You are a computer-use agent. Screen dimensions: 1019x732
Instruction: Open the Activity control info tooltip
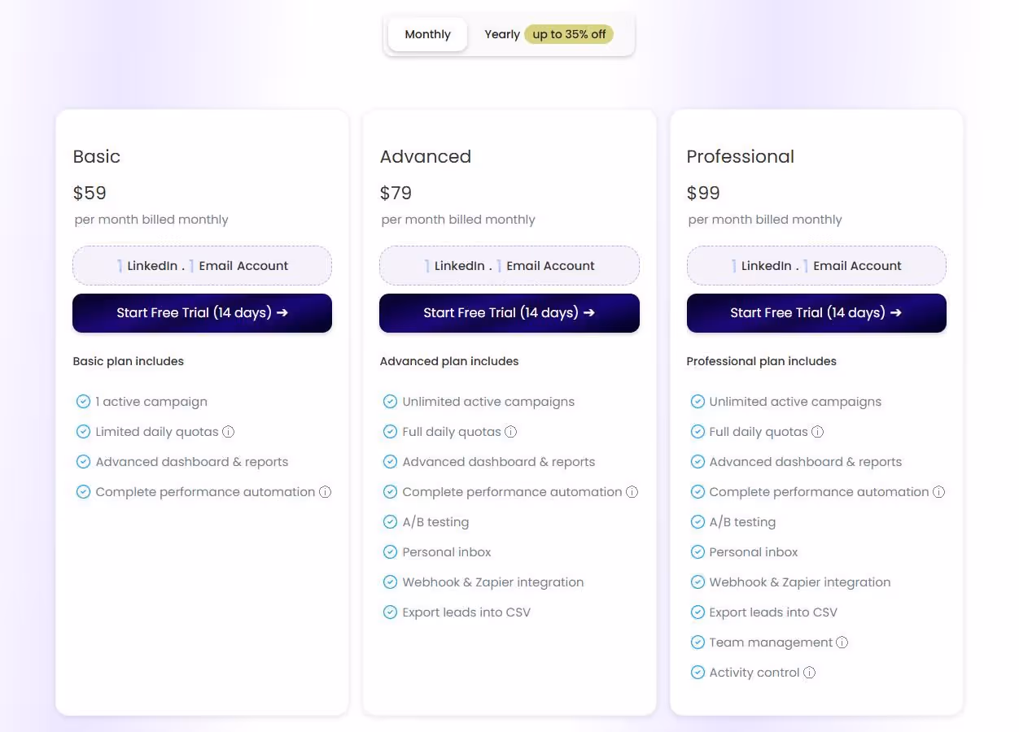(x=809, y=673)
